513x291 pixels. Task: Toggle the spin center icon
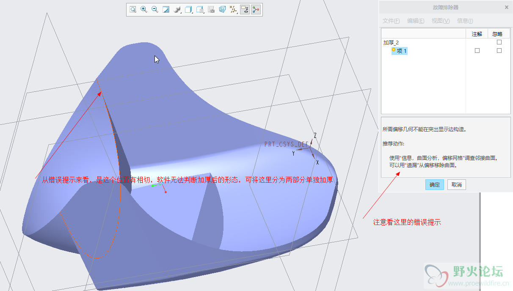(x=256, y=9)
